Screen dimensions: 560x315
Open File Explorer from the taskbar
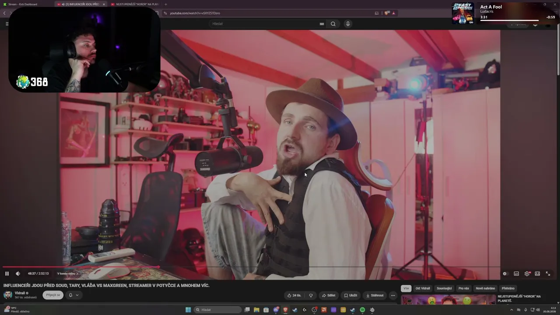(257, 310)
